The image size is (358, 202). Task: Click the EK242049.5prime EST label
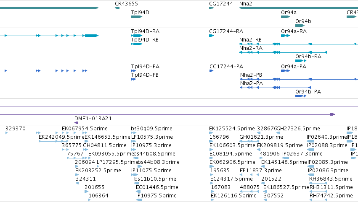[x=62, y=137]
